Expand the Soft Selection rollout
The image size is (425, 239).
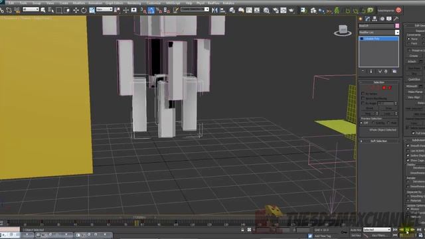tap(379, 141)
